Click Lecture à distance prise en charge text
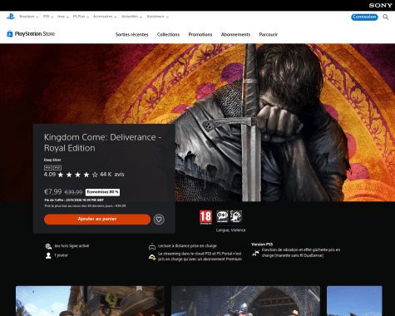Image resolution: width=395 pixels, height=316 pixels. click(x=187, y=246)
